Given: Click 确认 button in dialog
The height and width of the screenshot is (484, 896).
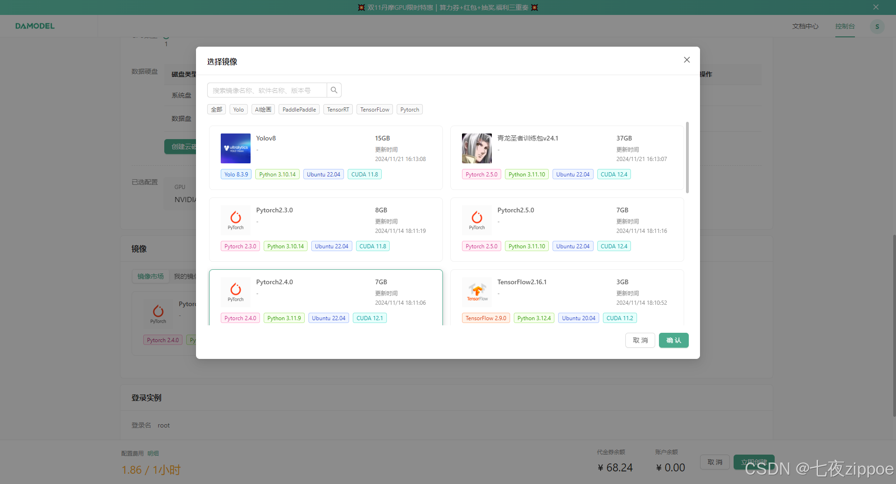Looking at the screenshot, I should 674,340.
